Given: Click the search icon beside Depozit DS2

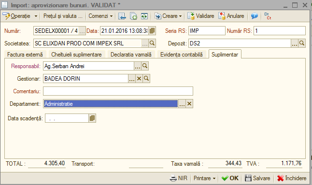Looking at the screenshot, I should 302,43.
